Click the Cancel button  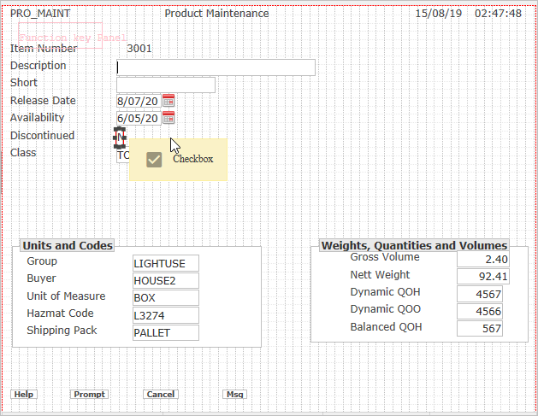coord(161,395)
